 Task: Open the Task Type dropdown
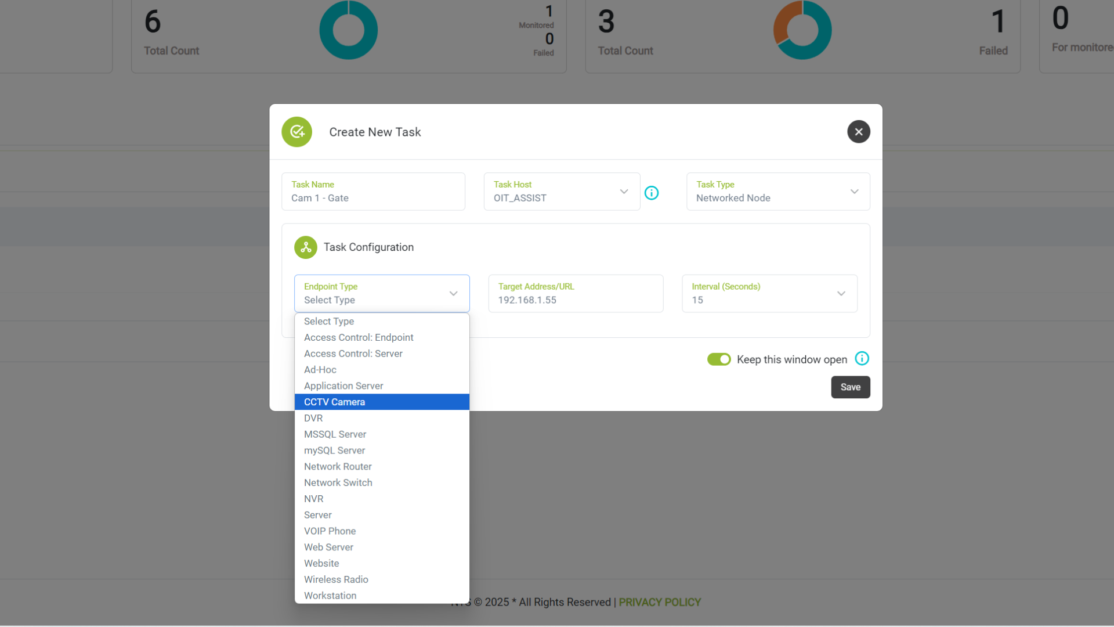pos(854,191)
